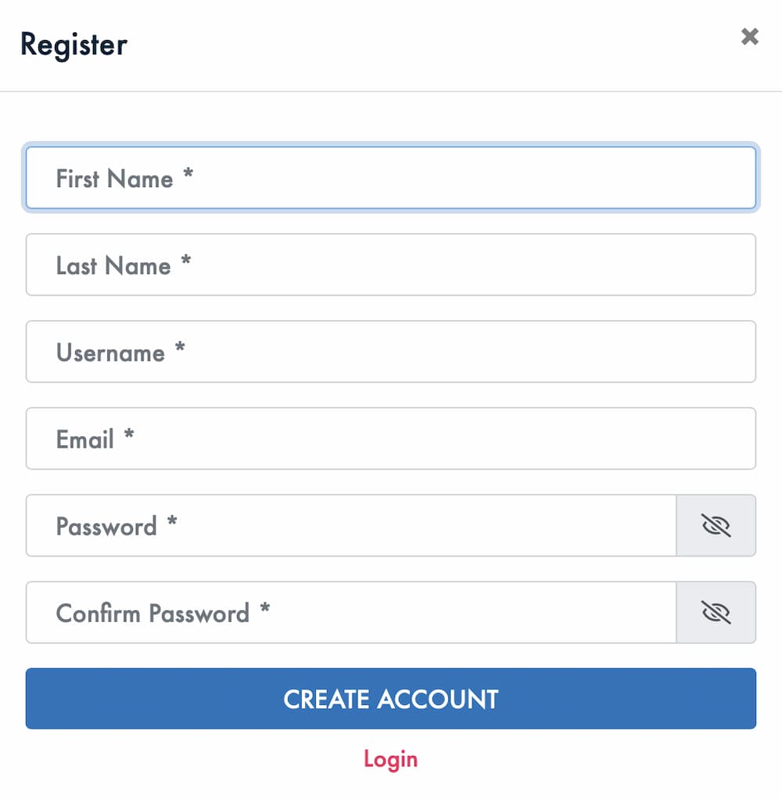
Task: Click the Register dialog heading
Action: [x=74, y=45]
